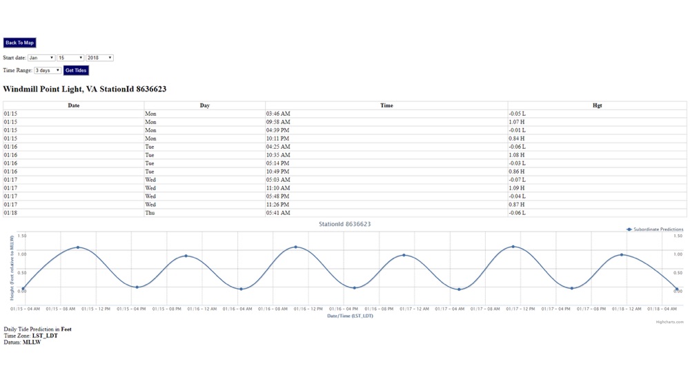Toggle the Subordinate Predictions legend item
690x388 pixels.
(655, 229)
